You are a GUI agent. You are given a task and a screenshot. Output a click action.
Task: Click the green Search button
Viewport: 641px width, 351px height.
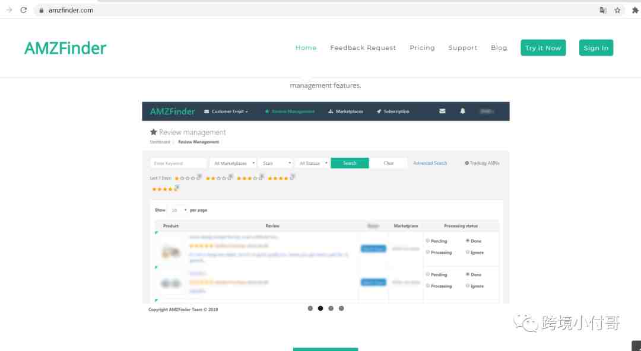(350, 163)
